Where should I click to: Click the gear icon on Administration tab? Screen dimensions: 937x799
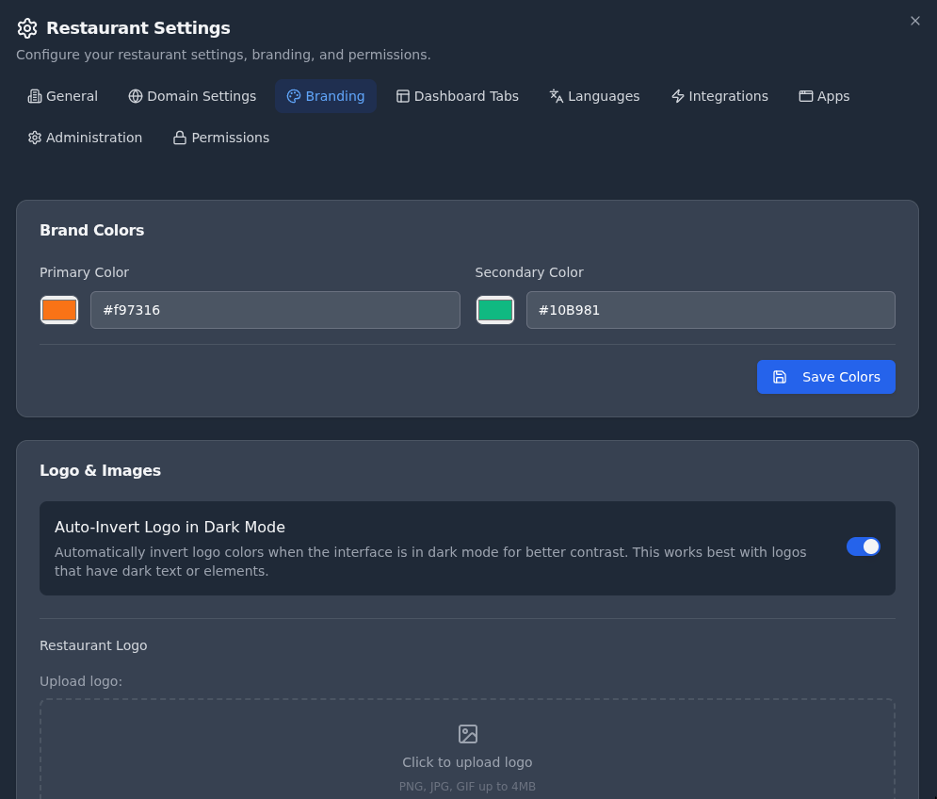(x=35, y=138)
